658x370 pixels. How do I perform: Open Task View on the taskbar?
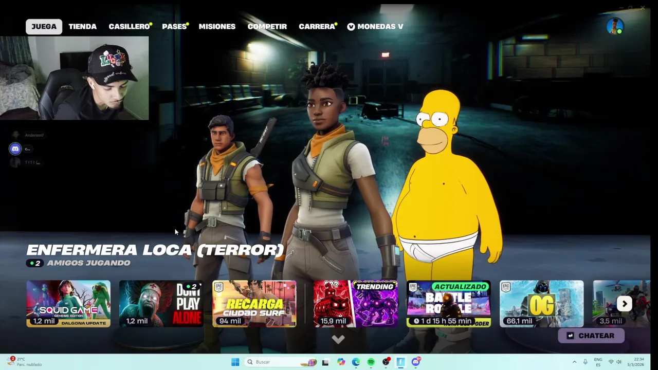tap(325, 362)
